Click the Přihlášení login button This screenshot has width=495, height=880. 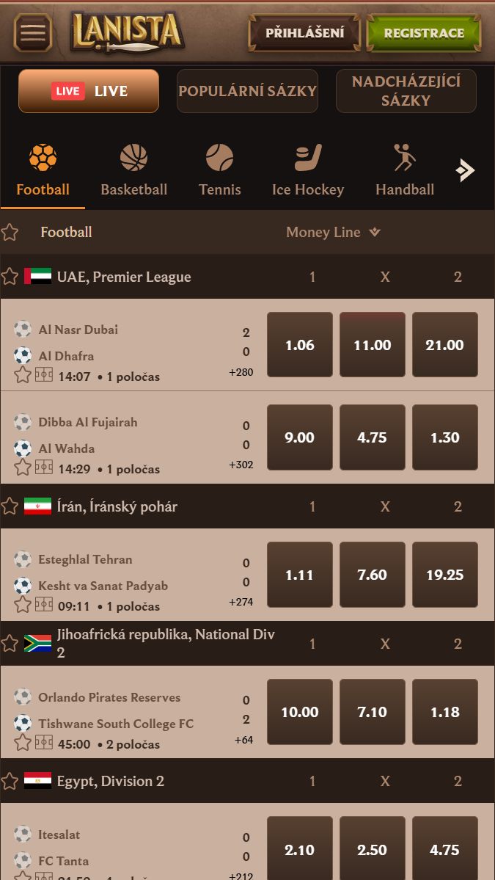click(304, 33)
